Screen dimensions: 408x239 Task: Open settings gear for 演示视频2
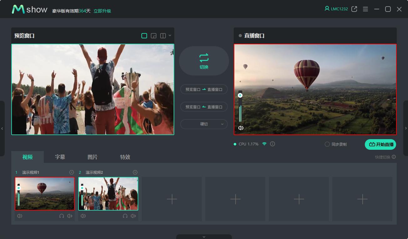click(135, 172)
